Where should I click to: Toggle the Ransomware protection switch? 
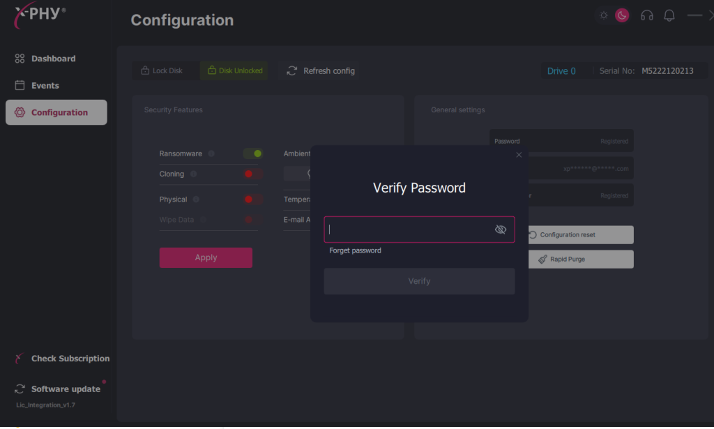click(x=252, y=153)
